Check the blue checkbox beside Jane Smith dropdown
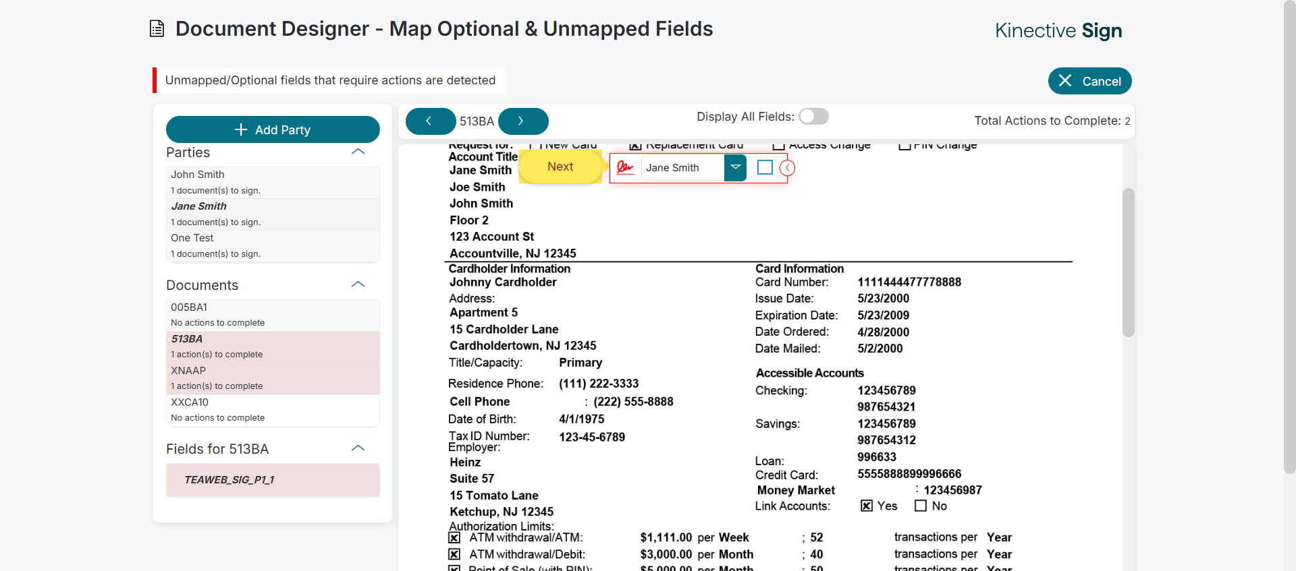The width and height of the screenshot is (1296, 571). (765, 167)
